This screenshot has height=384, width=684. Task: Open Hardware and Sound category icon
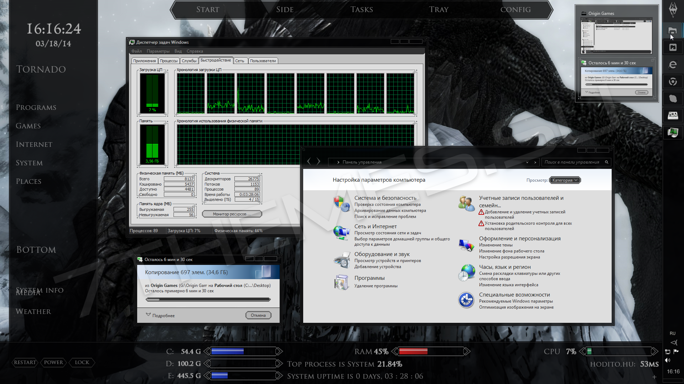click(x=342, y=260)
